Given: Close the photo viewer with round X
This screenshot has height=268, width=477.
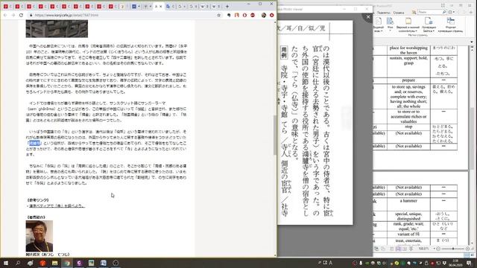Looking at the screenshot, I should [368, 17].
